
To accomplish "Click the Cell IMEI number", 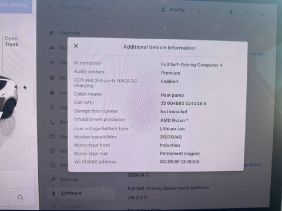I will point(183,103).
